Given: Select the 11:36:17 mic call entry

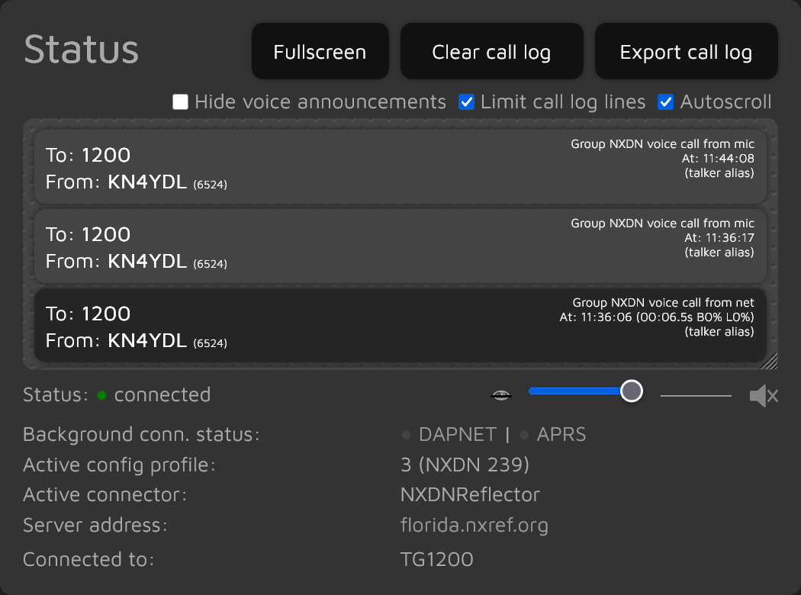Looking at the screenshot, I should tap(400, 246).
